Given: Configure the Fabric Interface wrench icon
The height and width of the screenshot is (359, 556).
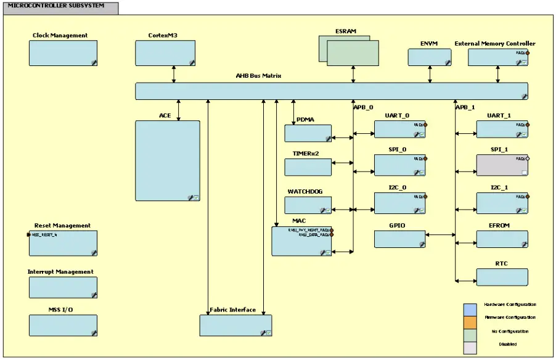Looking at the screenshot, I should pos(264,332).
